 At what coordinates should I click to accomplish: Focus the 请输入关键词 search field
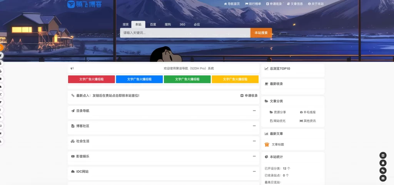pyautogui.click(x=185, y=33)
